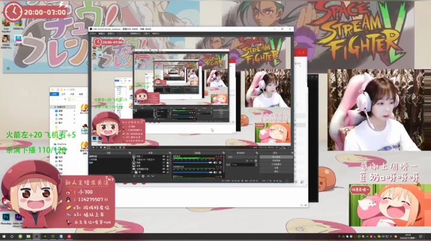Viewport: 431px width, 241px height.
Task: Open the notification center on taskbar
Action: (x=421, y=236)
